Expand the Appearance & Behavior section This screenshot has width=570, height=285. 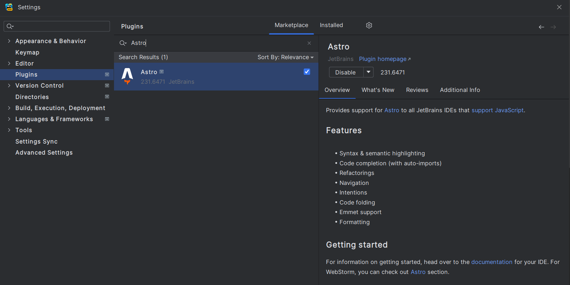(9, 41)
